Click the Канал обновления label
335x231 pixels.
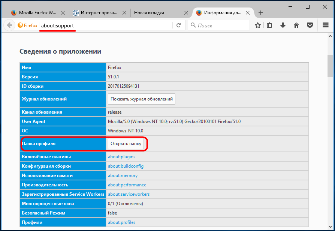42,112
